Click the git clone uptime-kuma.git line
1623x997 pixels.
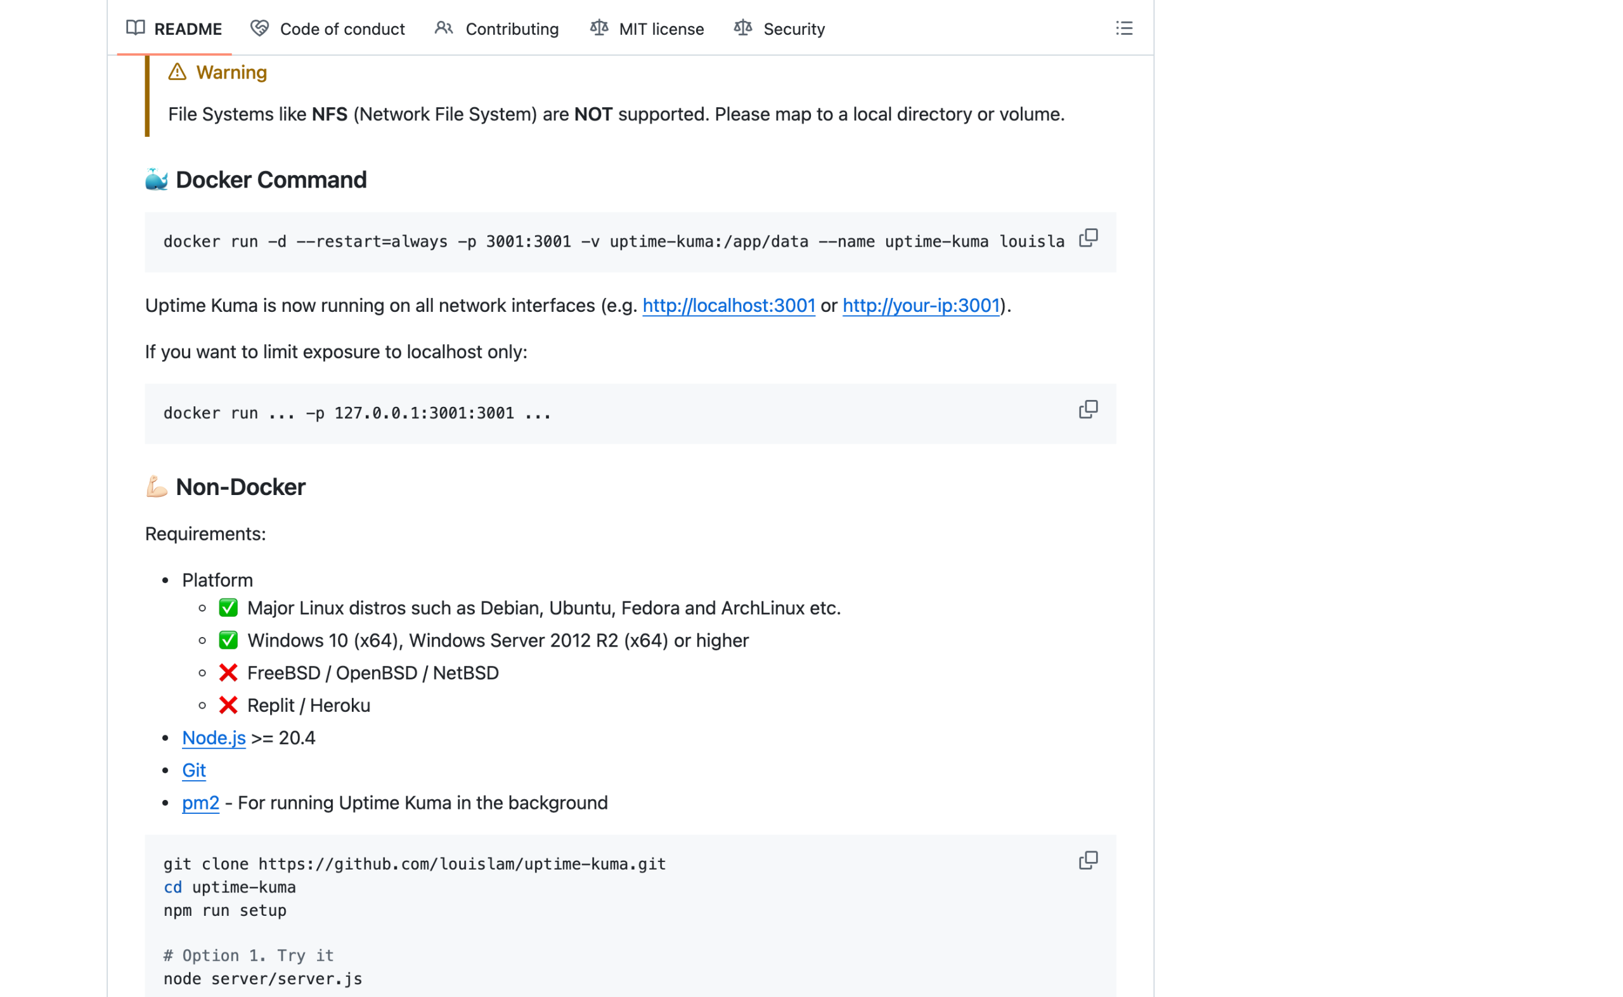[x=415, y=864]
